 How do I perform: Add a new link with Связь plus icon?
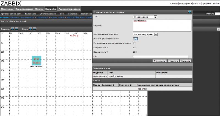(x=31, y=29)
